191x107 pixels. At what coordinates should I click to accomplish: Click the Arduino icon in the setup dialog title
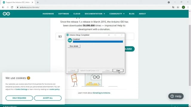pos(68,35)
